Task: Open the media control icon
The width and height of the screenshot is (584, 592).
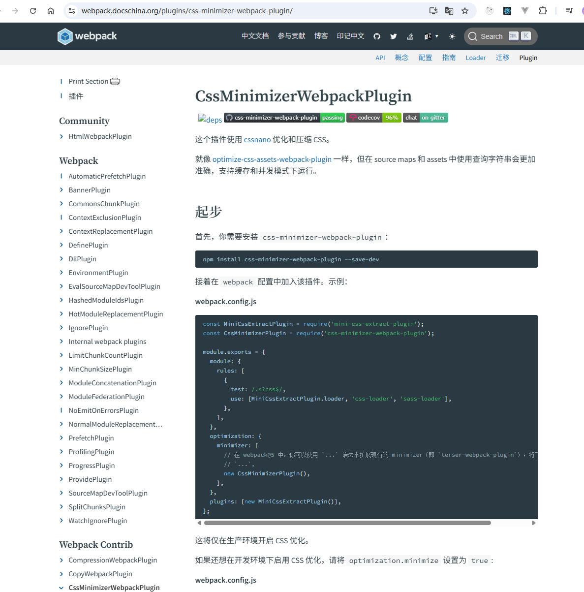Action: click(x=569, y=11)
